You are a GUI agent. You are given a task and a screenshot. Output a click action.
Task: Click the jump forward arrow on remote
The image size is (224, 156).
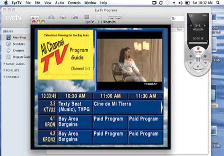tap(205, 63)
